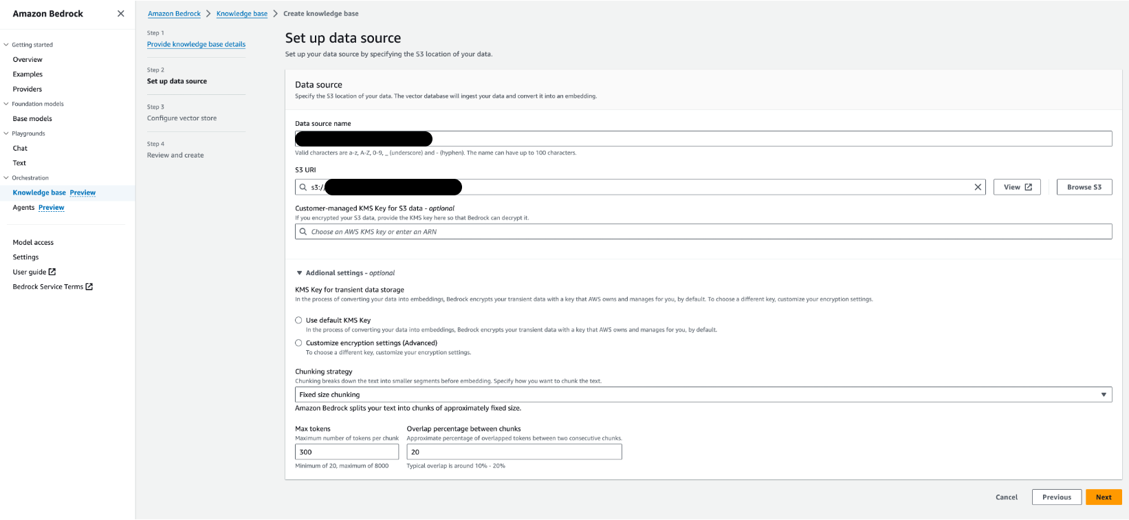Collapse the Additional settings section
1129x520 pixels.
[300, 273]
